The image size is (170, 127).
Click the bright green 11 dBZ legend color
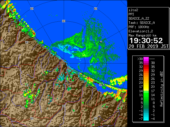[x=146, y=95]
